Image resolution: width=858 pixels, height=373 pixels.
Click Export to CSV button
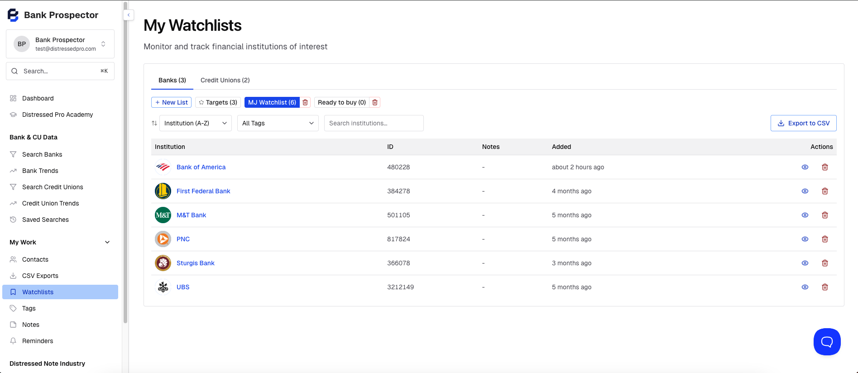coord(804,123)
